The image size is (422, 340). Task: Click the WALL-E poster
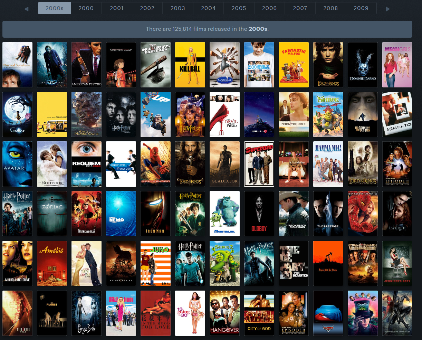[259, 114]
